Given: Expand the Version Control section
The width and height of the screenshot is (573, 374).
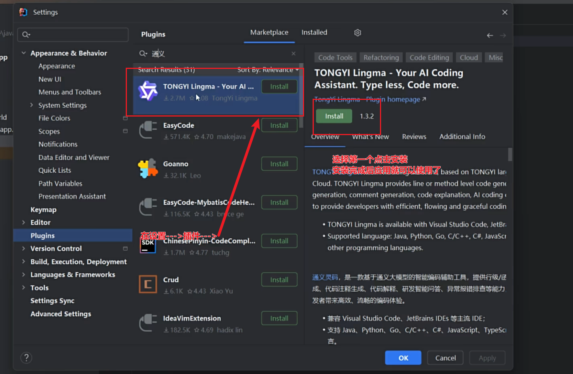Looking at the screenshot, I should pyautogui.click(x=24, y=249).
